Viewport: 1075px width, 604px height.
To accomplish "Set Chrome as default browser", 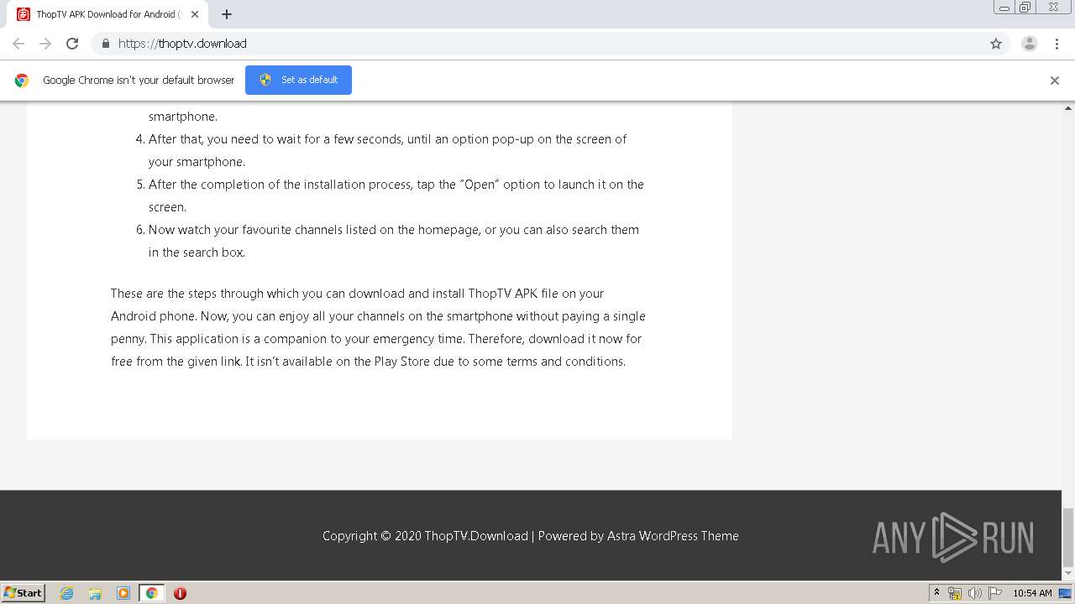I will coord(298,80).
